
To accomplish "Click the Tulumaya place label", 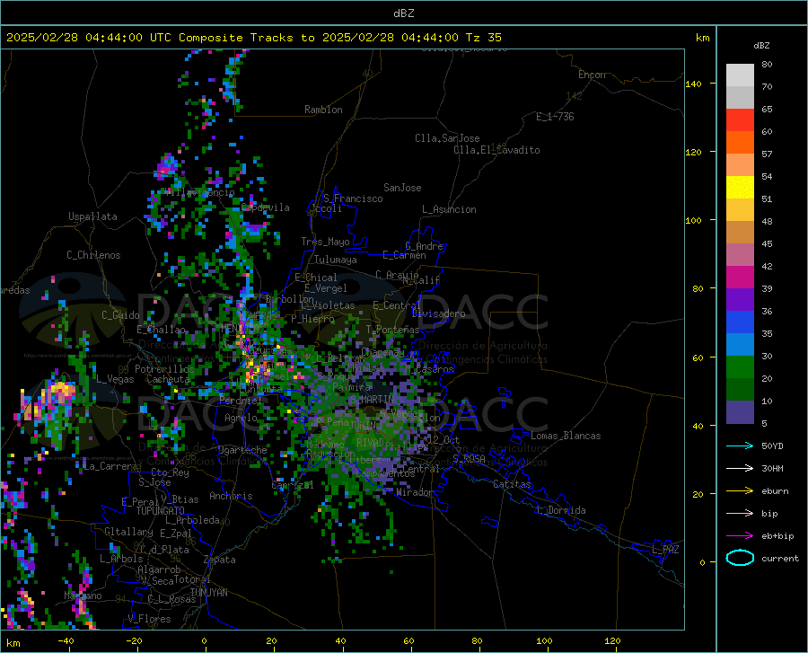I will 336,260.
